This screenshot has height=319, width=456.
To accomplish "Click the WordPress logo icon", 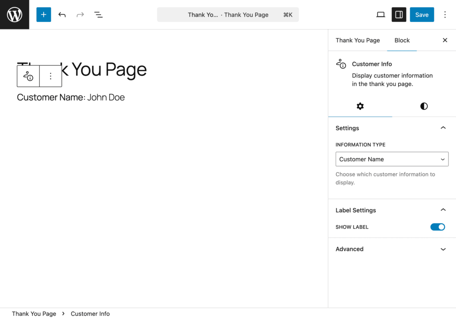I will (x=14, y=15).
